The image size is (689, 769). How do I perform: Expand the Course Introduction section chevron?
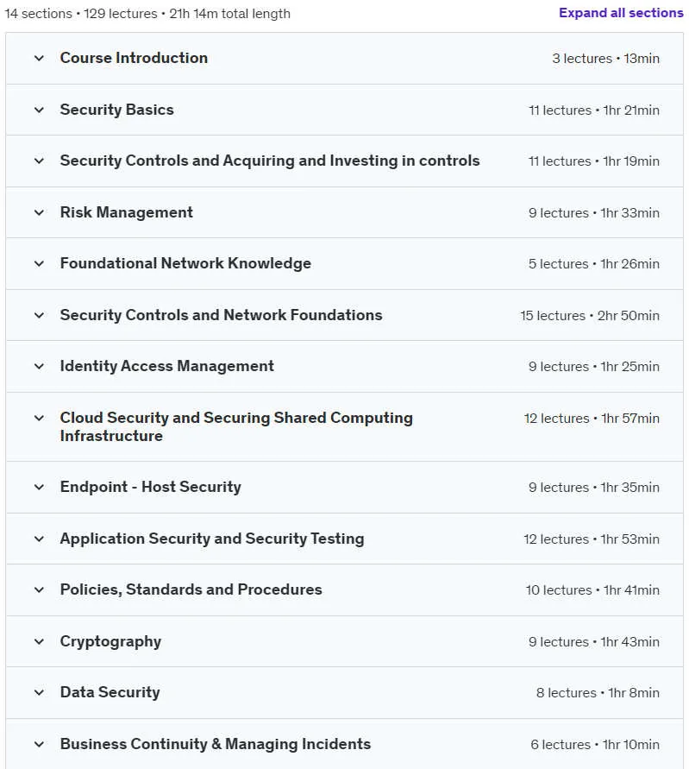point(39,59)
